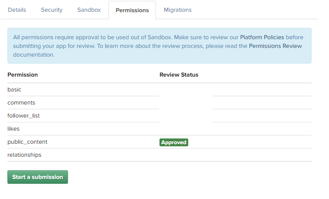The image size is (329, 199).
Task: Open the Security tab
Action: [x=51, y=10]
